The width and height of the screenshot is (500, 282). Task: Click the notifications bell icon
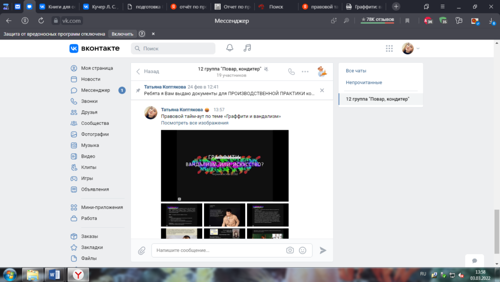(229, 48)
